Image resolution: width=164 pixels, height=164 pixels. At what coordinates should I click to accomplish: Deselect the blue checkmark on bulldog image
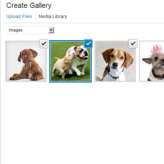88,44
